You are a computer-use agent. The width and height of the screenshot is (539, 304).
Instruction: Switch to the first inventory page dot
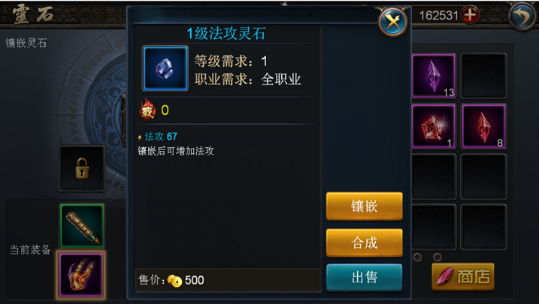click(x=417, y=257)
